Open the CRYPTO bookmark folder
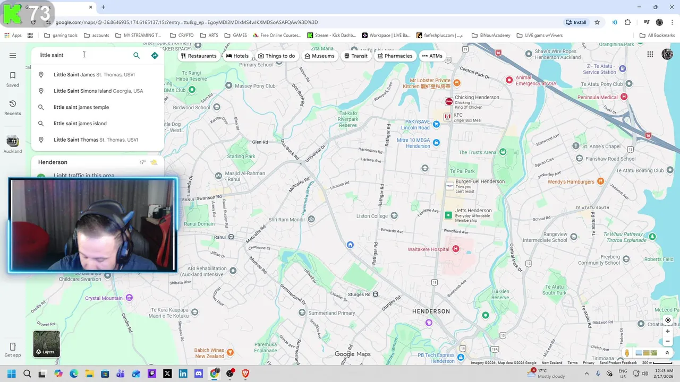This screenshot has width=680, height=382. [182, 36]
